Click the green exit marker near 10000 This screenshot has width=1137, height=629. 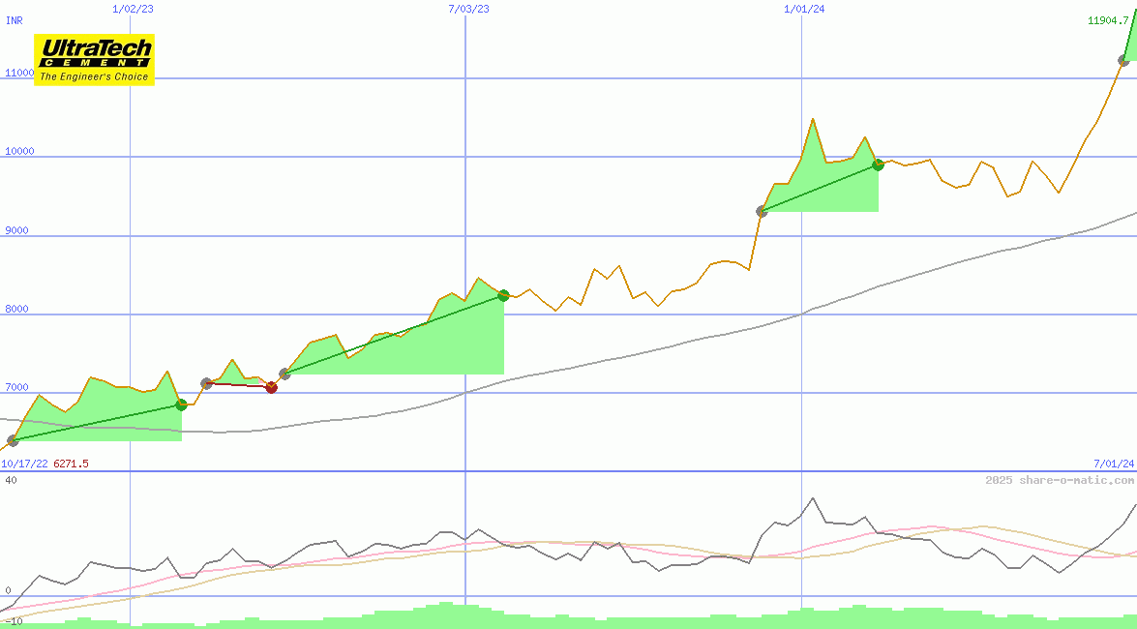(878, 165)
